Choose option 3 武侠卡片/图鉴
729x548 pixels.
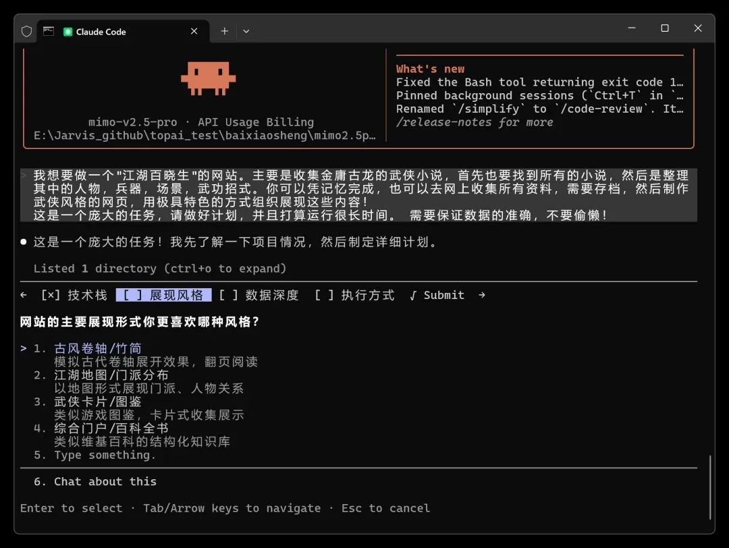tap(98, 401)
